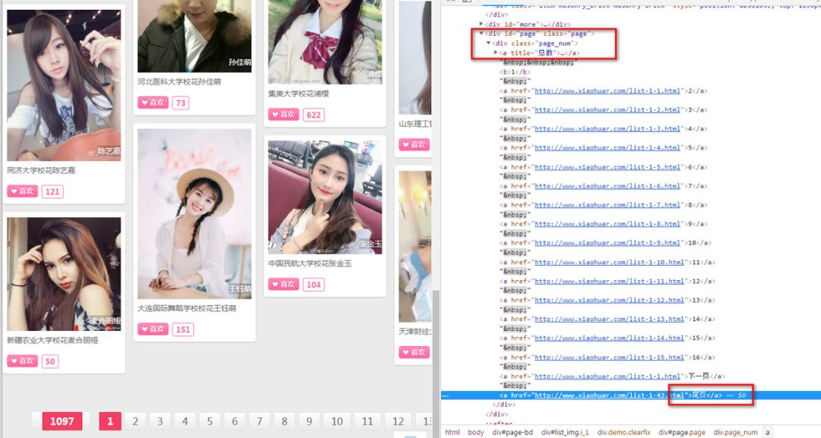This screenshot has height=438, width=821.
Task: Expand the div id="more" node in DevTools
Action: pyautogui.click(x=481, y=24)
